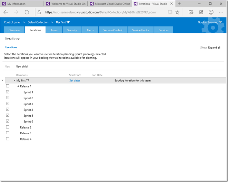The width and height of the screenshot is (228, 182).
Task: Select the Sprint 6 row
Action: (x=28, y=121)
